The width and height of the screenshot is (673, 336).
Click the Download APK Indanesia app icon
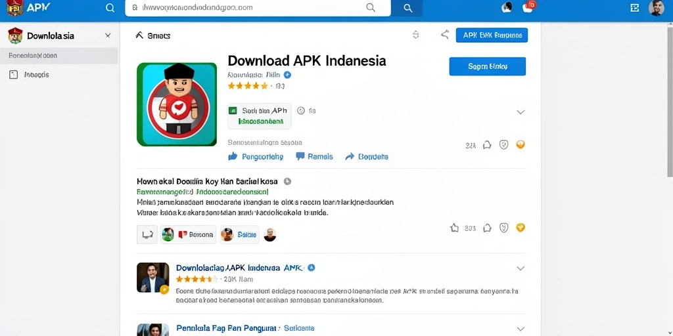click(x=177, y=104)
